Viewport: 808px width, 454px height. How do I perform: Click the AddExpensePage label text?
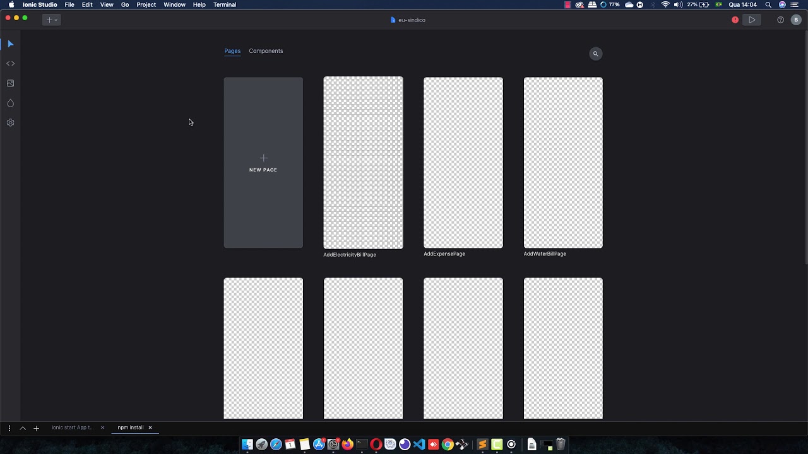pyautogui.click(x=444, y=254)
